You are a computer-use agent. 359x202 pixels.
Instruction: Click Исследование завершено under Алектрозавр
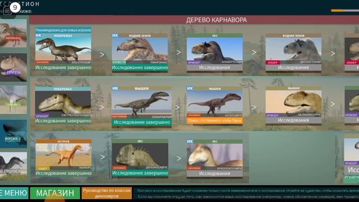[63, 67]
